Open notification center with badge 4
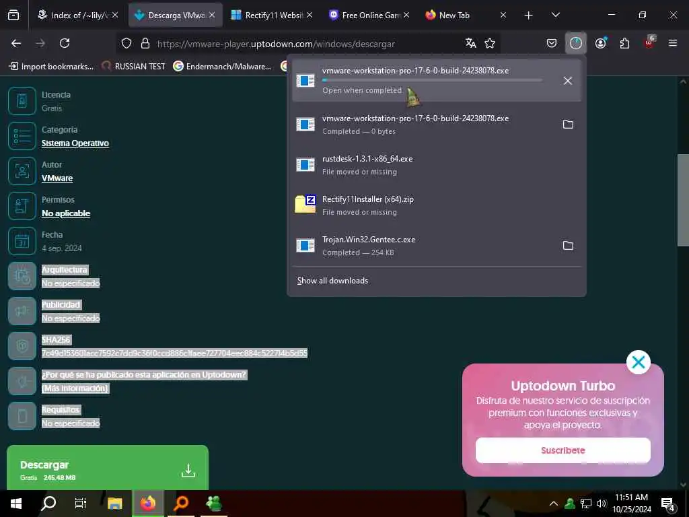The width and height of the screenshot is (689, 517). click(667, 504)
